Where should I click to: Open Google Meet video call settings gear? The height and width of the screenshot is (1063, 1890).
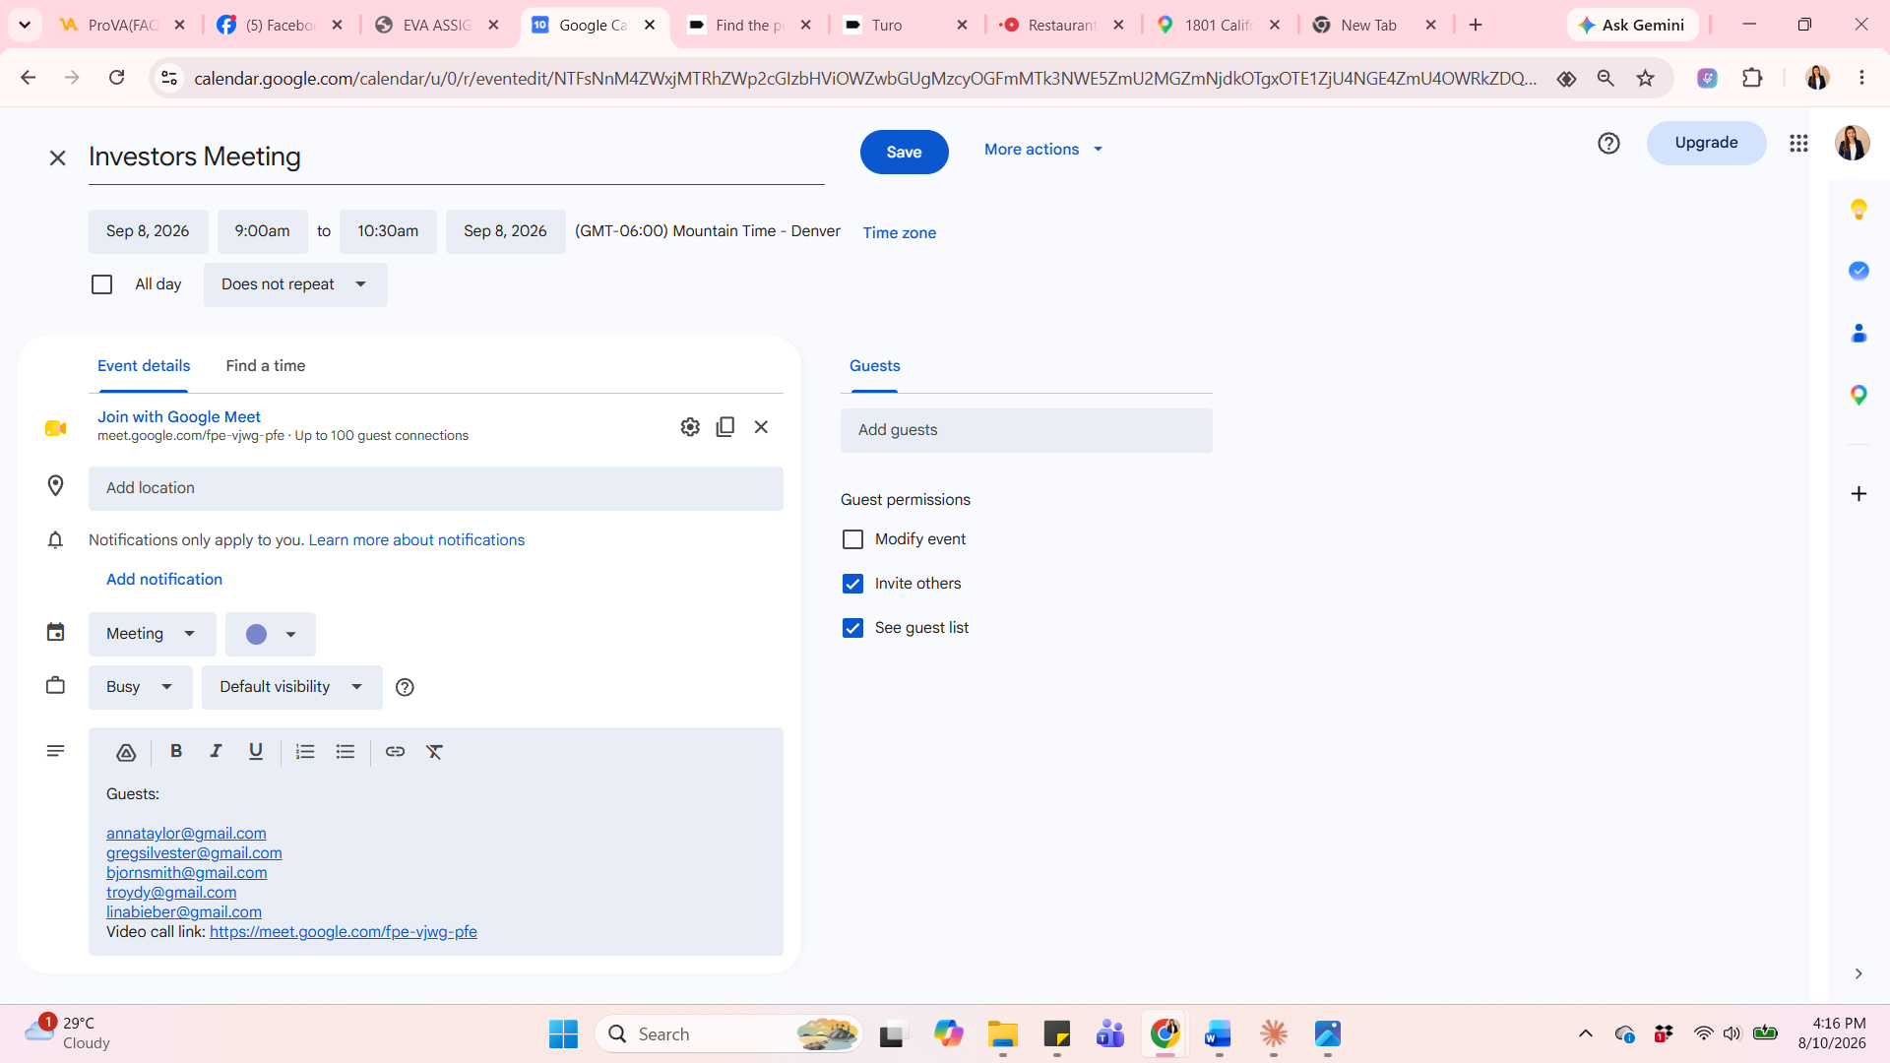[690, 427]
